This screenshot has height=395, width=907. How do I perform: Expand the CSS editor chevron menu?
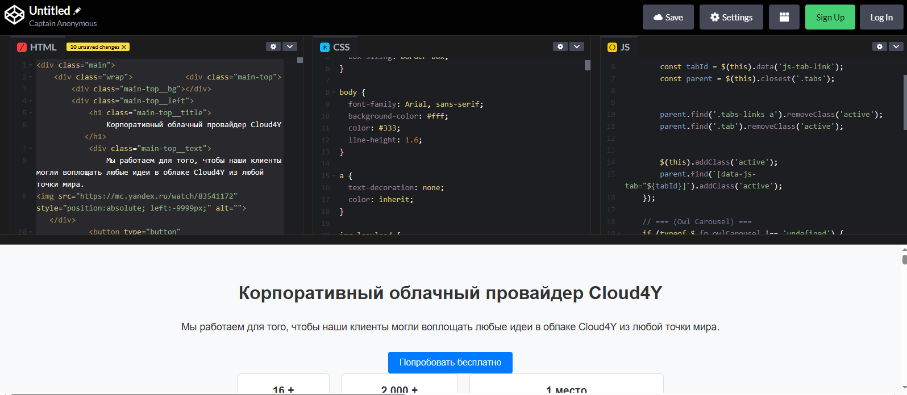[x=577, y=47]
